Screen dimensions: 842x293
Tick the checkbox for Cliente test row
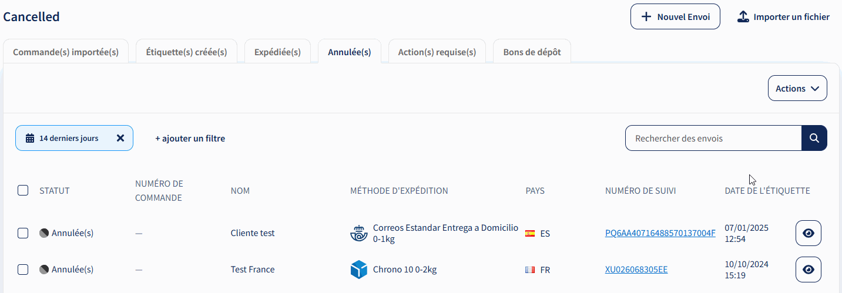(x=23, y=233)
